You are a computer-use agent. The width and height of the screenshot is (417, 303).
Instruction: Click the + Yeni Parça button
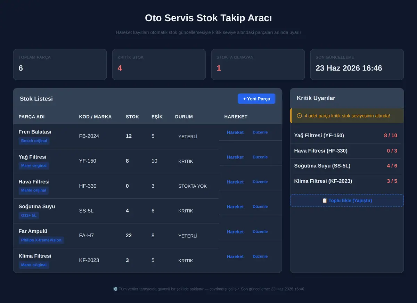(256, 99)
